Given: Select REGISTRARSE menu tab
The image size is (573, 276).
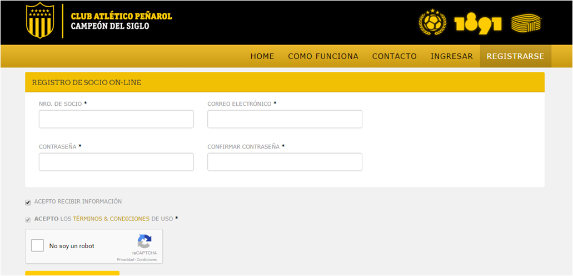Looking at the screenshot, I should [515, 56].
